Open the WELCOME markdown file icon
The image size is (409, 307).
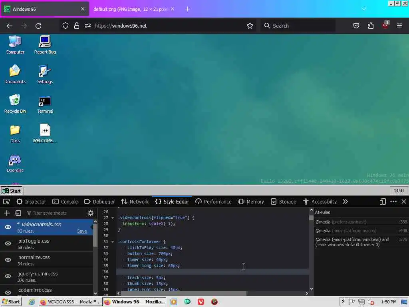[x=45, y=134]
